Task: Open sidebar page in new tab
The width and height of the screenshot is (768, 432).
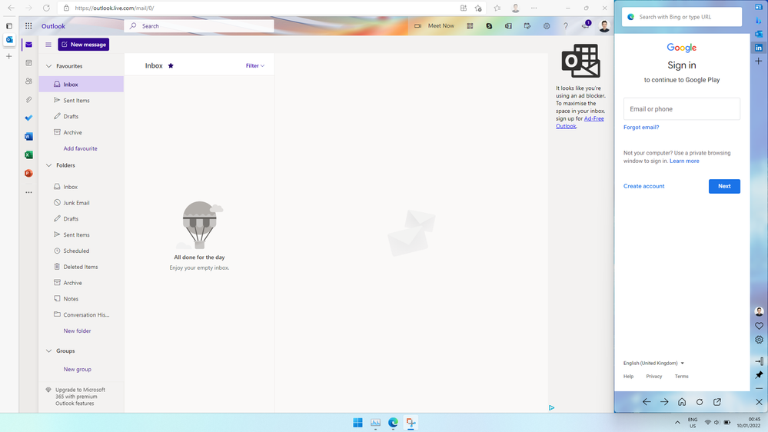Action: click(717, 402)
